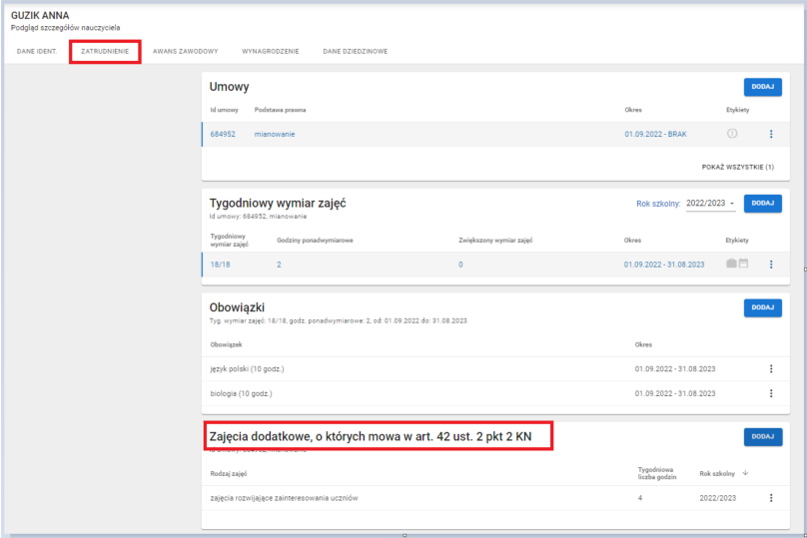Click the calendar label icon in Tygodniowy wymiar zajęć
Image resolution: width=807 pixels, height=538 pixels.
point(743,265)
